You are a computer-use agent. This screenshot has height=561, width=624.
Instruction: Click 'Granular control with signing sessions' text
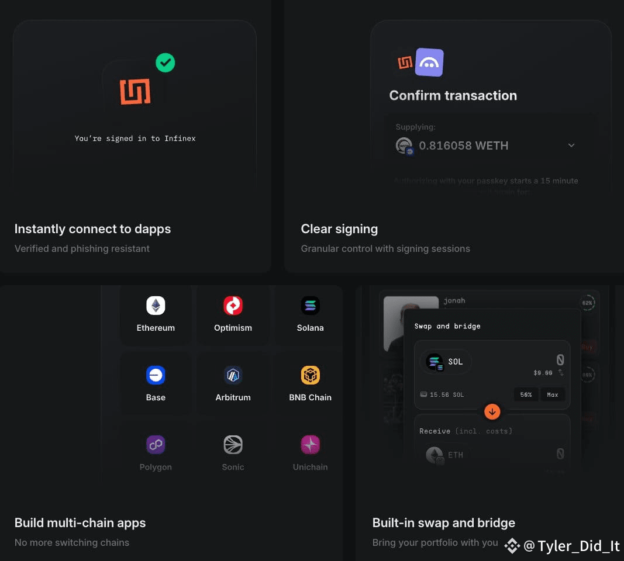pyautogui.click(x=385, y=248)
